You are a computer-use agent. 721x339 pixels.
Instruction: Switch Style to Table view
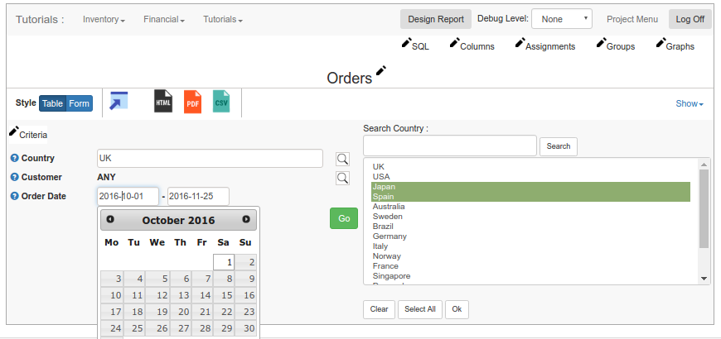tap(52, 103)
